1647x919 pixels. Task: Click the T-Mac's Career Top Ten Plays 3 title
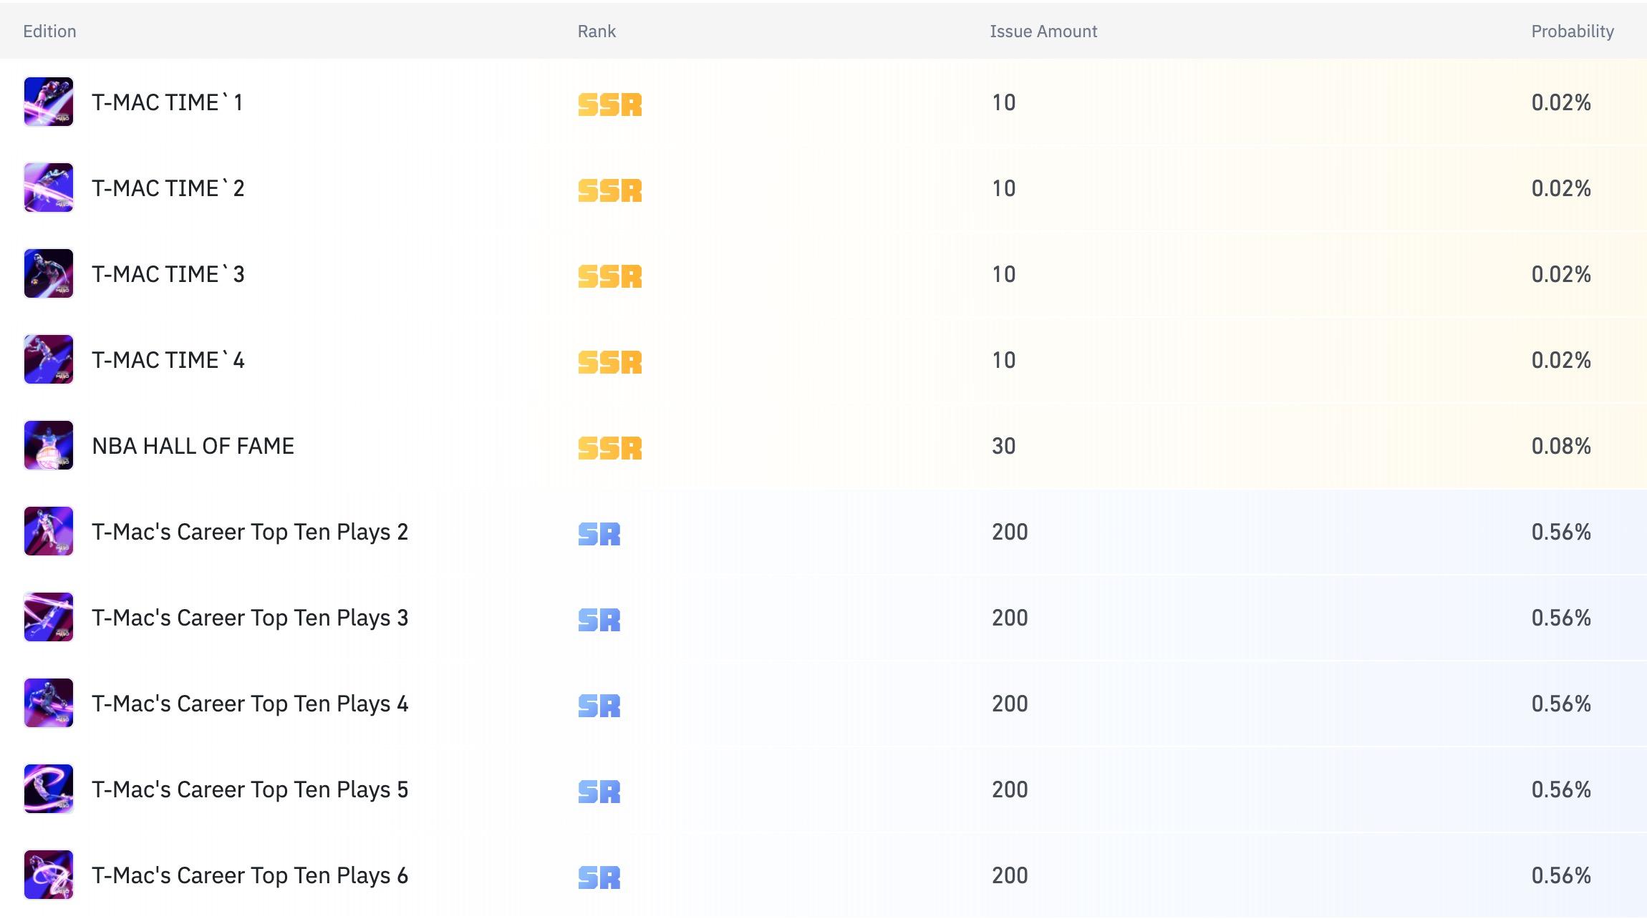pos(250,618)
